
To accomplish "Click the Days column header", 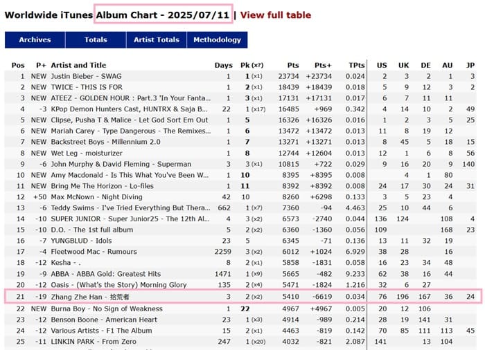I will pyautogui.click(x=224, y=65).
